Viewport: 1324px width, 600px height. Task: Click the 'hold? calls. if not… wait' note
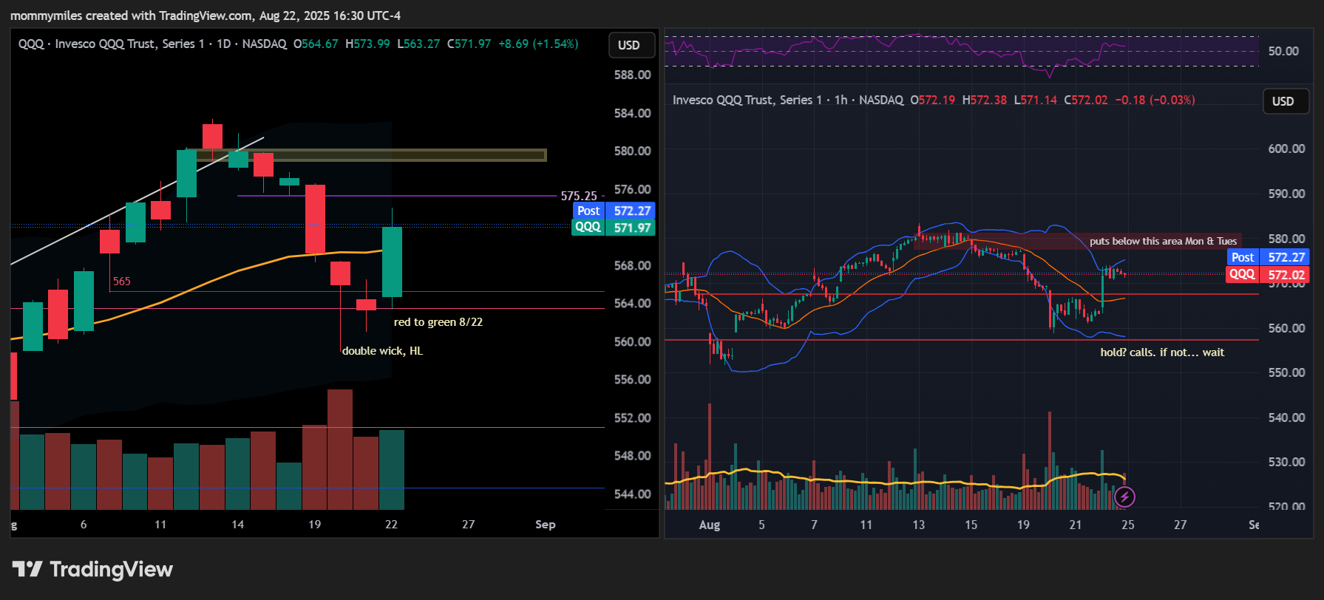(x=1162, y=352)
